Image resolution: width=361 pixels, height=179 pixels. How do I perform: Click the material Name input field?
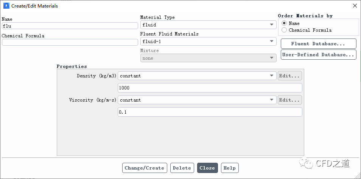point(70,26)
